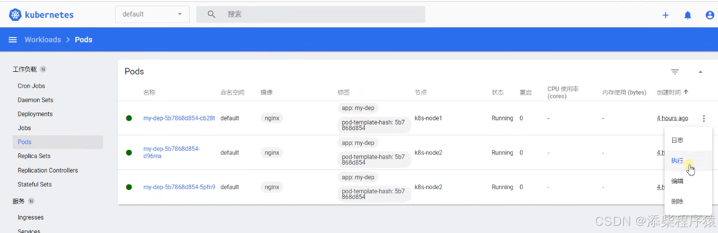
Task: Open the notifications bell
Action: coord(688,15)
